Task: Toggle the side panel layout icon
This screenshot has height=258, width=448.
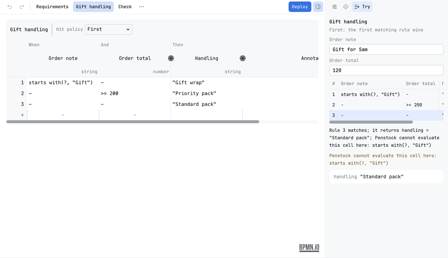Action: pos(318,7)
